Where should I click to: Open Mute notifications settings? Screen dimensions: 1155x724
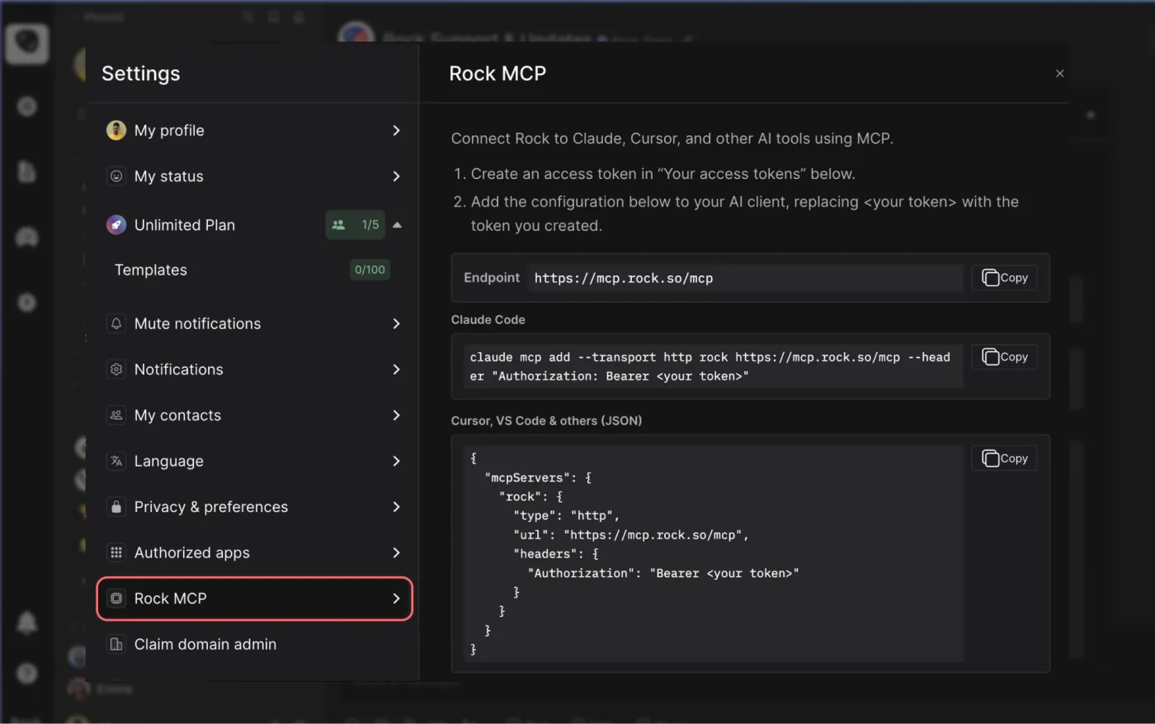pos(254,324)
